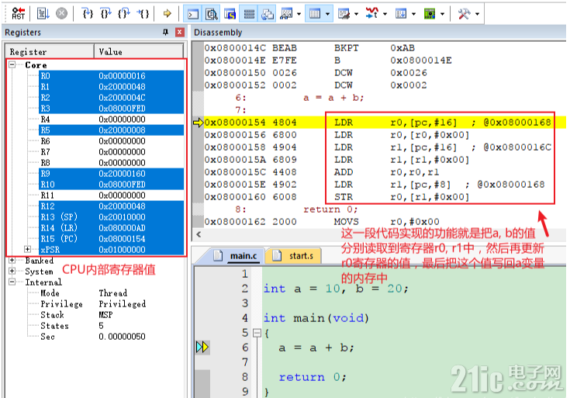The height and width of the screenshot is (398, 570).
Task: Click disassembly line 0x08000162 MOVS
Action: point(322,222)
